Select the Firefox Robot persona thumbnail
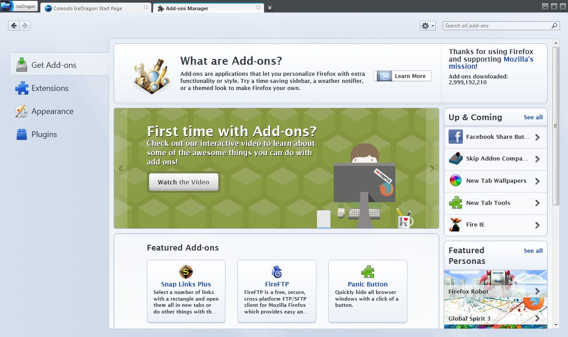The image size is (568, 337). click(496, 284)
